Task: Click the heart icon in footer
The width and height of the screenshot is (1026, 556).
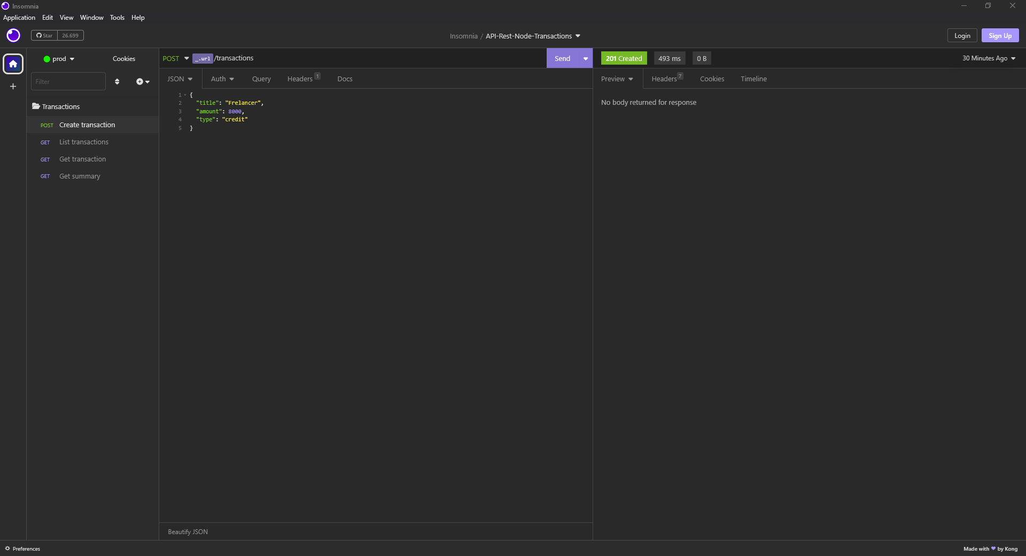Action: [x=993, y=549]
